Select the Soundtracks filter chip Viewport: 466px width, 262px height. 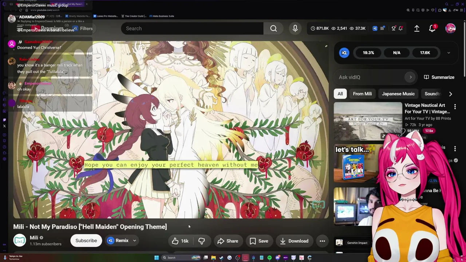(433, 94)
